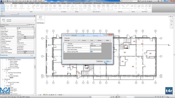Open the Area Plan: level 1 dropdown
The width and height of the screenshot is (175, 98).
click(x=14, y=25)
